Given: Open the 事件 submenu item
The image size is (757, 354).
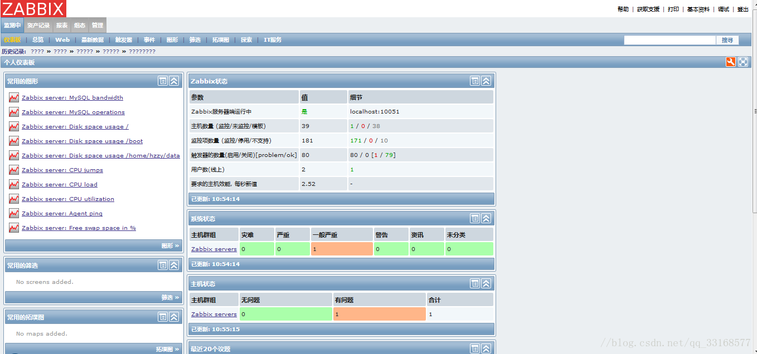Looking at the screenshot, I should click(x=149, y=40).
